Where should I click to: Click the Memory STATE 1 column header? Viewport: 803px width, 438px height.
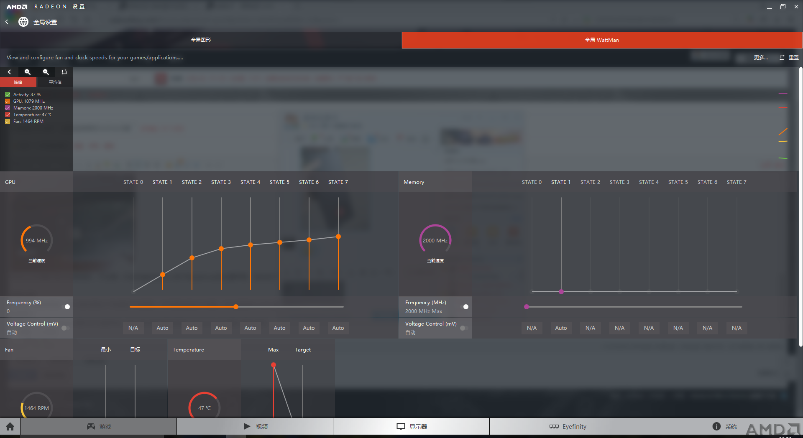(x=561, y=182)
